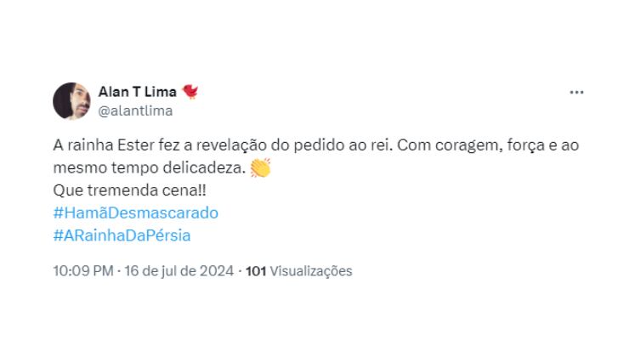
Task: Click the 10:09 PM timestamp
Action: [x=83, y=271]
